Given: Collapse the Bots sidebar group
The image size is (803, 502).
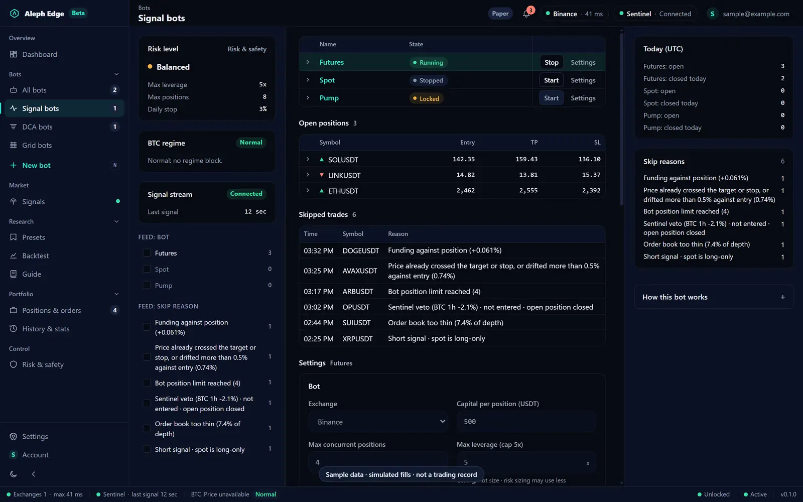Looking at the screenshot, I should coord(116,74).
